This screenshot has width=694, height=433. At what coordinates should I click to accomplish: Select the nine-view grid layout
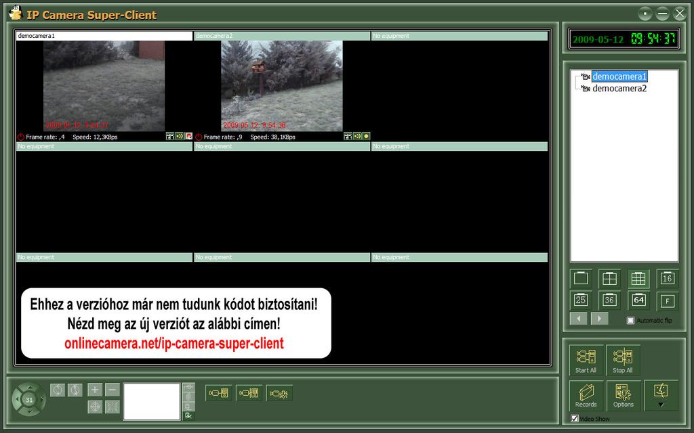(638, 278)
